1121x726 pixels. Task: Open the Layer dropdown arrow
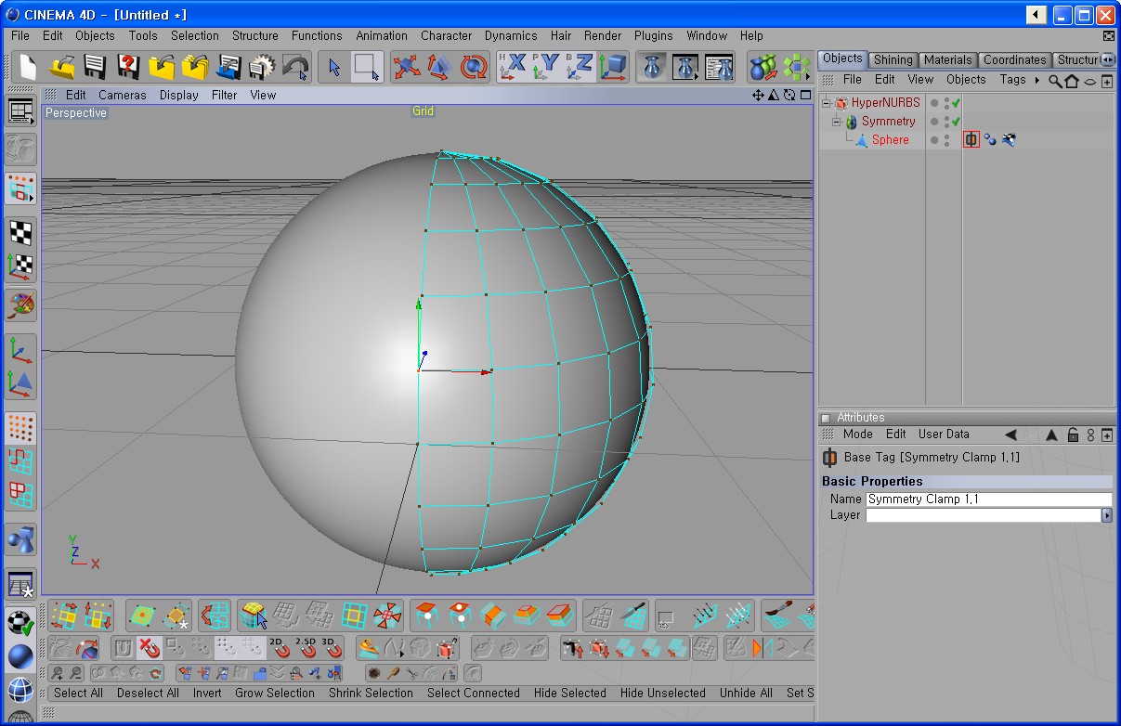coord(1106,515)
